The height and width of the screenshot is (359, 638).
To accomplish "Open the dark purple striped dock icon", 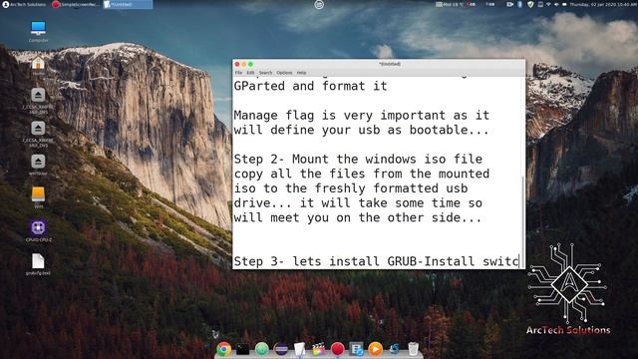I will 281,349.
